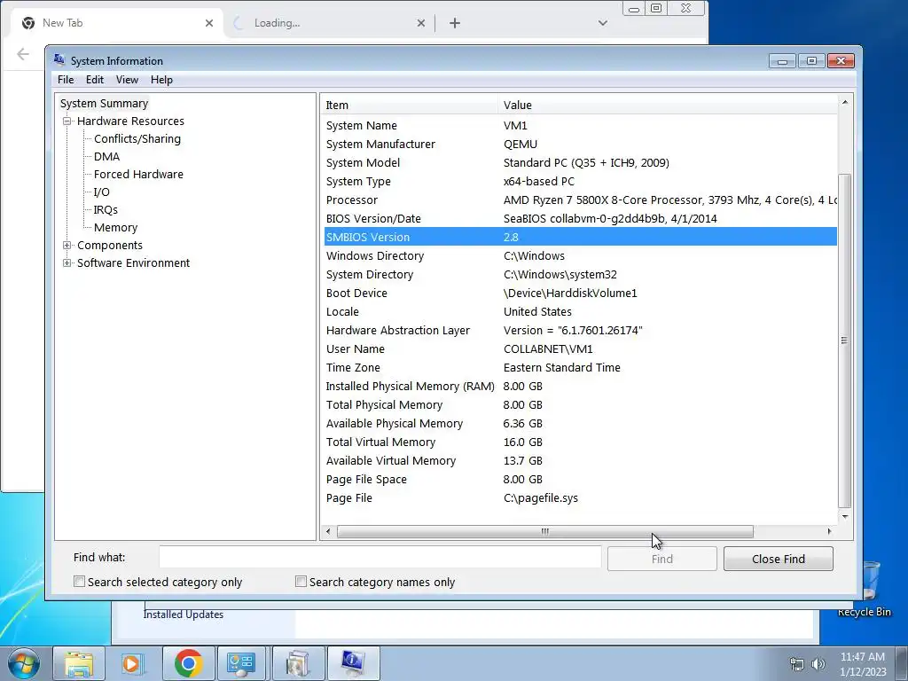Open the Recycle Bin desktop icon
This screenshot has height=681, width=908.
tap(866, 590)
